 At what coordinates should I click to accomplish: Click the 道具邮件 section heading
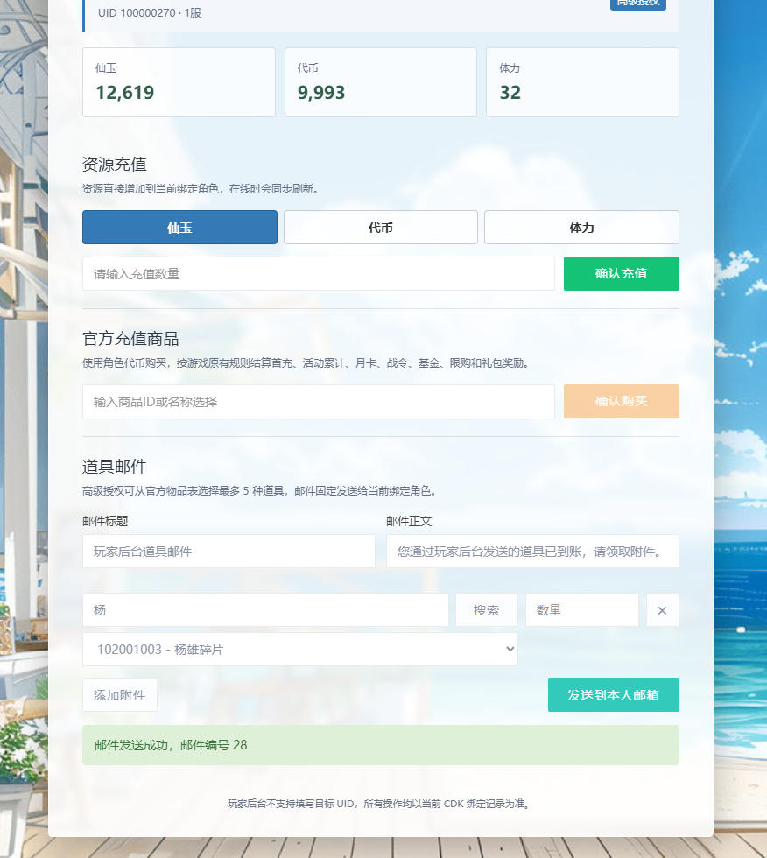click(115, 467)
